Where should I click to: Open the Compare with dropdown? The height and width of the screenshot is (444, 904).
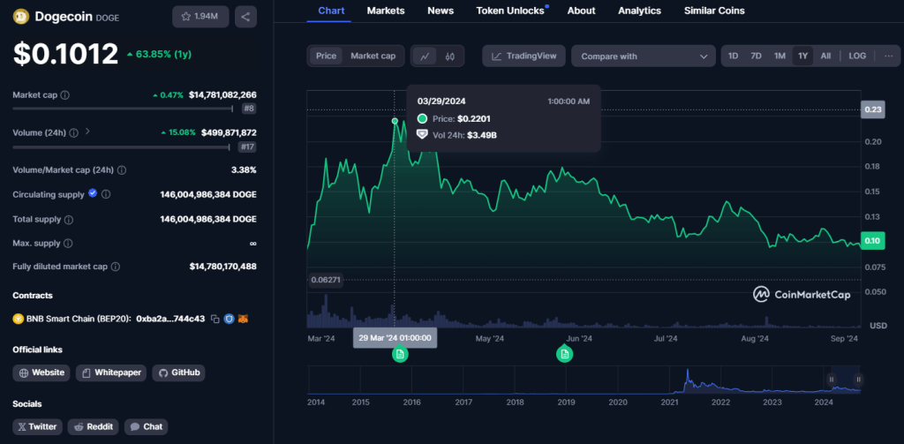[x=643, y=56]
